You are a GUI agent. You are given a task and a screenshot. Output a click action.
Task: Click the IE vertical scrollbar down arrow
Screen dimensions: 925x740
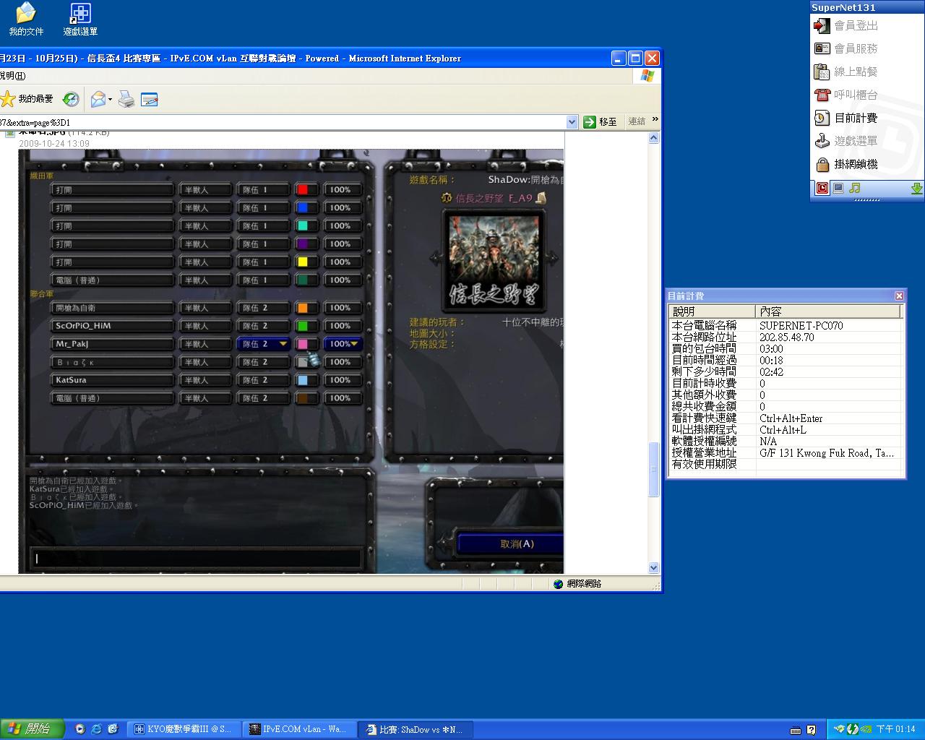click(654, 568)
